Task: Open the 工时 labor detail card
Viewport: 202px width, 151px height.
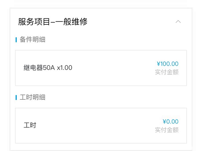Action: click(101, 126)
